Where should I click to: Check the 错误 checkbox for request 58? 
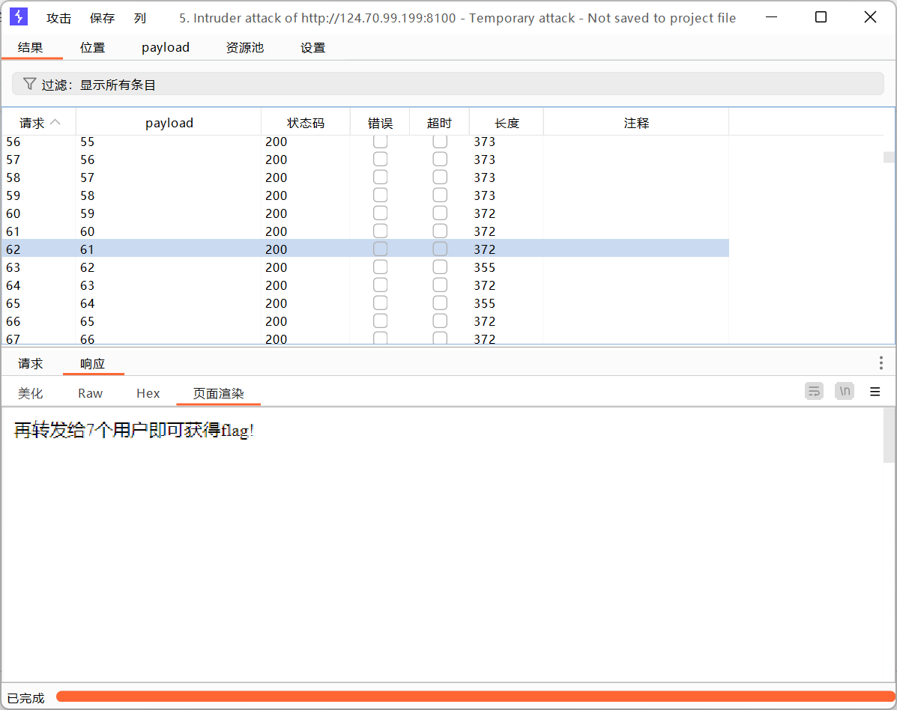point(381,177)
